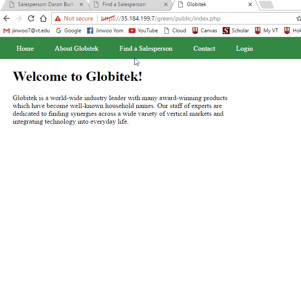The height and width of the screenshot is (288, 301).
Task: Open the YouTube bookmark
Action: [143, 31]
